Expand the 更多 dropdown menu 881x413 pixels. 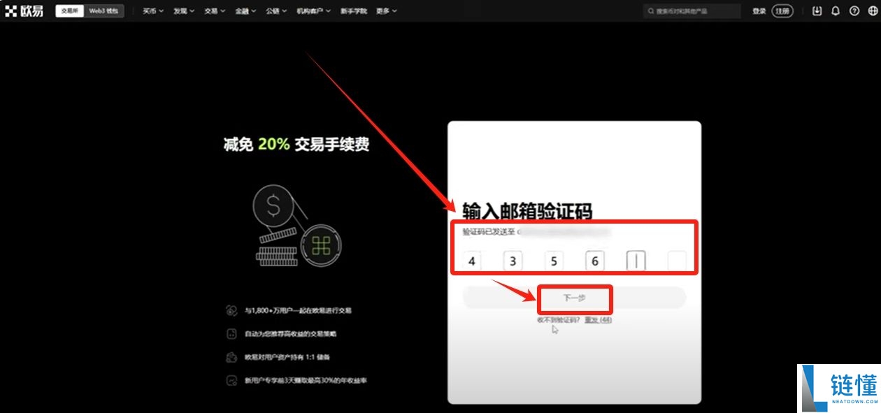point(387,11)
